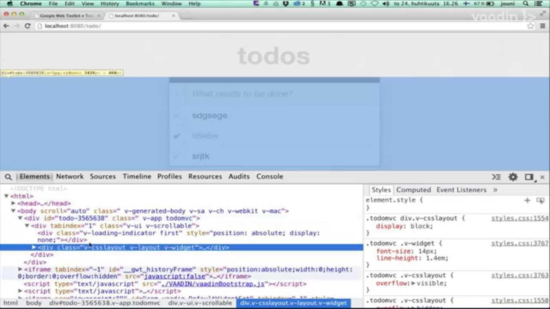Screen dimensions: 550x309
Task: Focus the localhost address bar
Action: pyautogui.click(x=281, y=26)
